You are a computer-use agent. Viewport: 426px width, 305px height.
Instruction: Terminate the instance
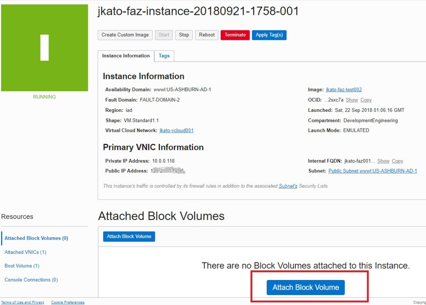pyautogui.click(x=235, y=35)
